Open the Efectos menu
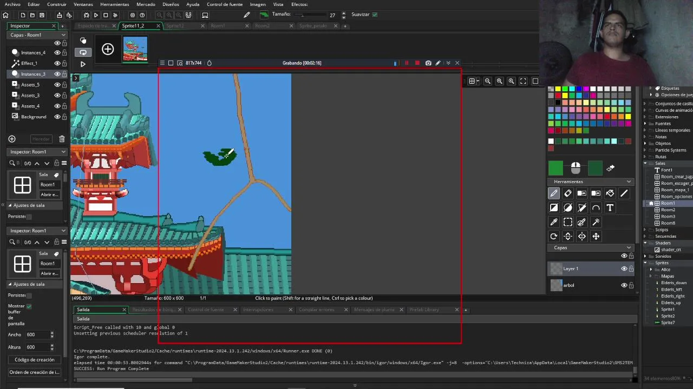 (299, 4)
